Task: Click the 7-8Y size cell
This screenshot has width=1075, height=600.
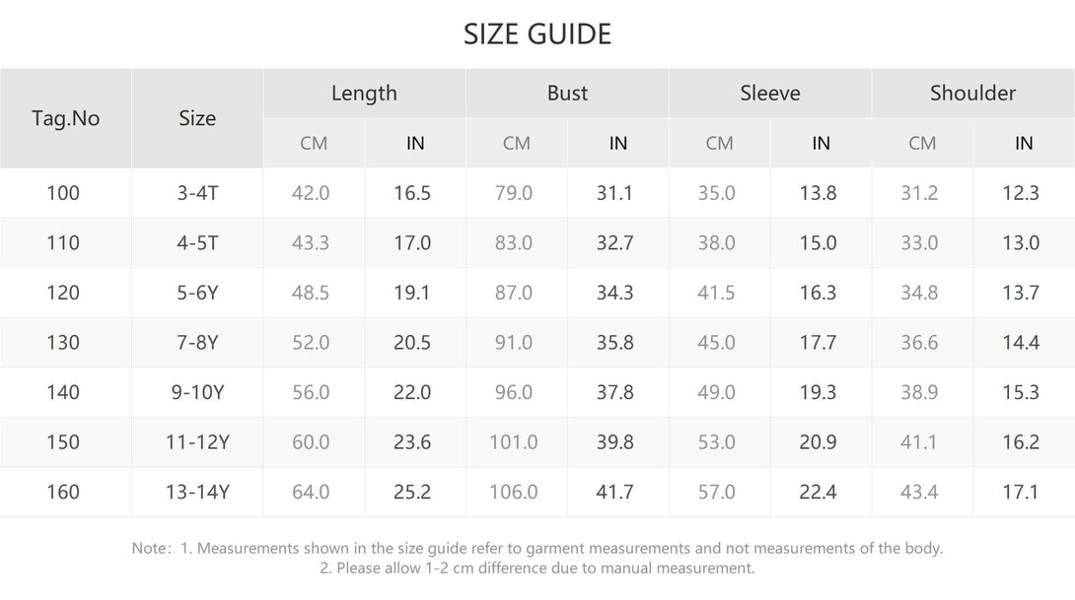Action: (197, 343)
